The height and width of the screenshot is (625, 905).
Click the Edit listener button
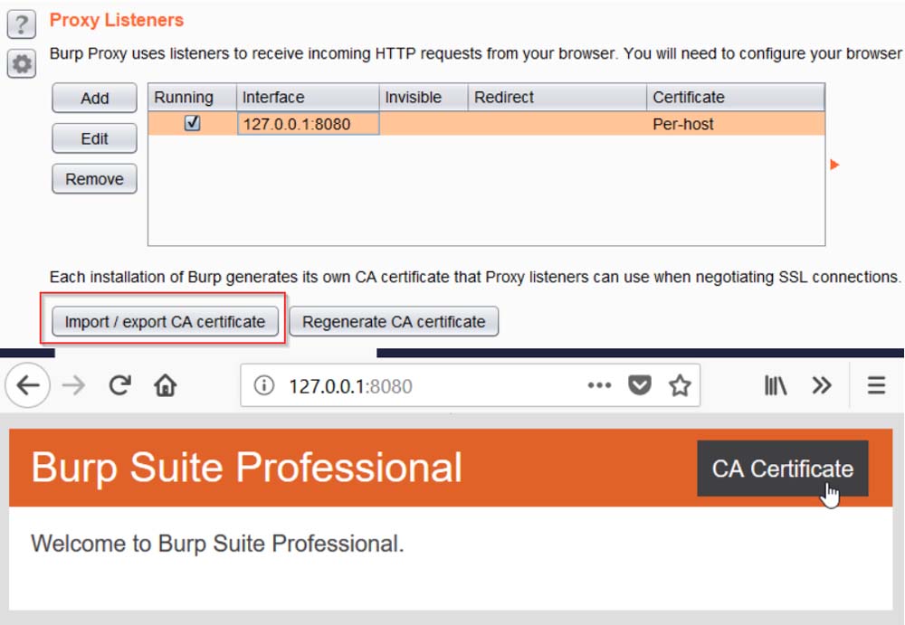[95, 138]
